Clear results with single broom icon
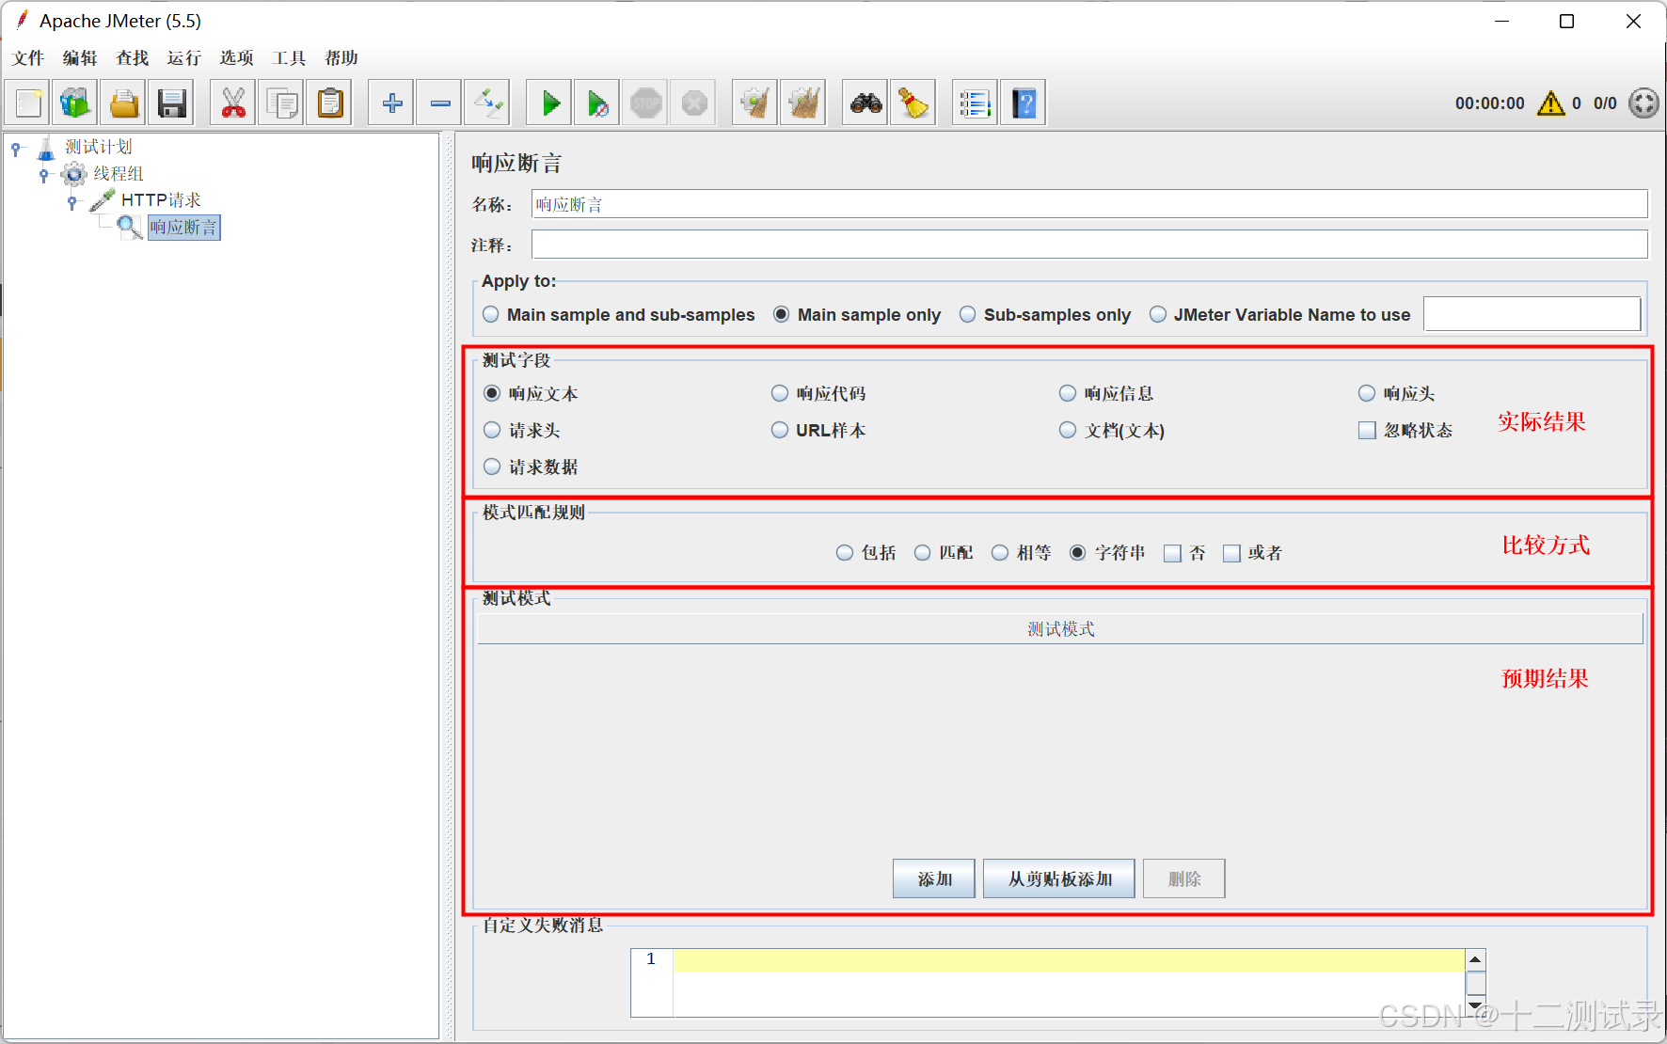 (754, 103)
